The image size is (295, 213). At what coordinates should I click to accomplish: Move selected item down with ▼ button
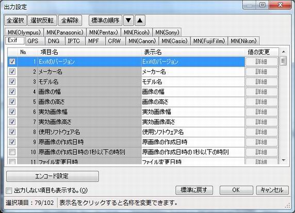[128, 20]
